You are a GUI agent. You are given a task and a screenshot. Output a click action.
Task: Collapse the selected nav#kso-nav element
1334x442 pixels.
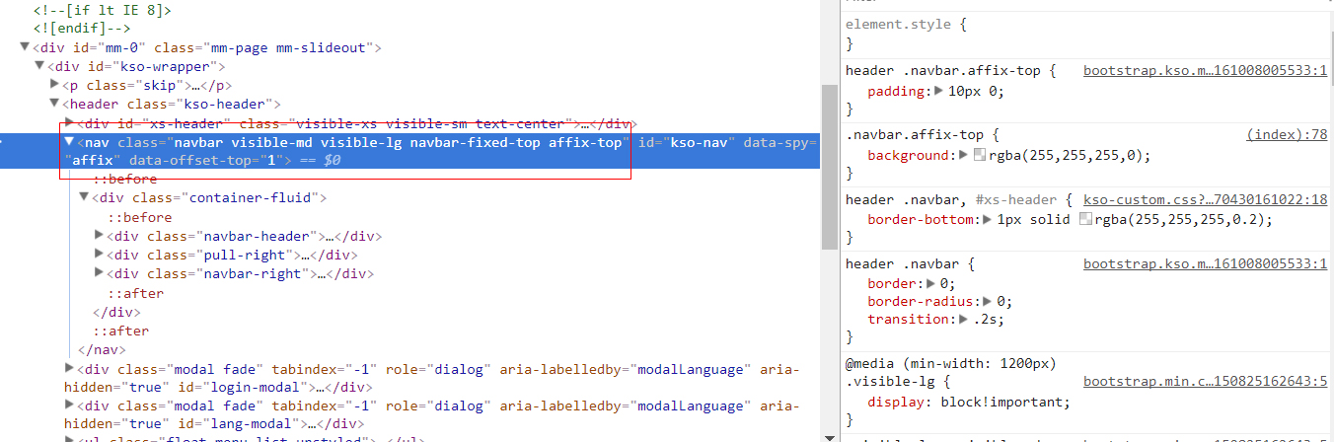(69, 142)
